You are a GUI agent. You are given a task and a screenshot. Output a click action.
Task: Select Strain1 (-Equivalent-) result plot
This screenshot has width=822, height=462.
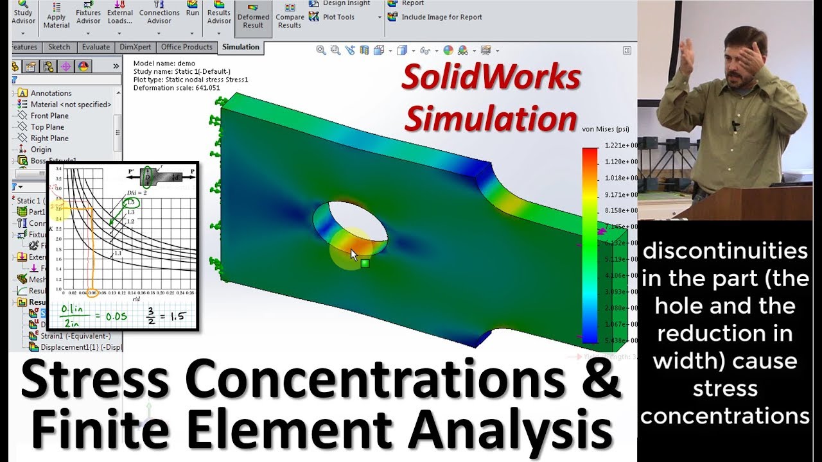(69, 336)
